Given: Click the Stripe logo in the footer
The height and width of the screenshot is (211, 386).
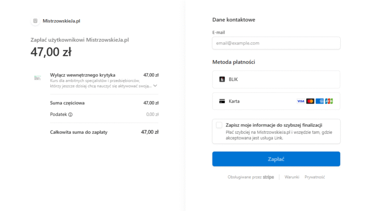Looking at the screenshot, I should pos(268,177).
